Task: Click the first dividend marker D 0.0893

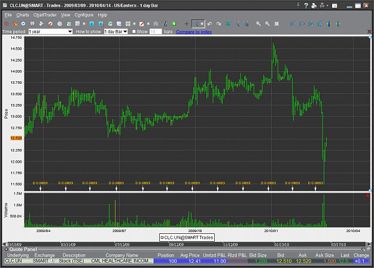Action: click(40, 183)
